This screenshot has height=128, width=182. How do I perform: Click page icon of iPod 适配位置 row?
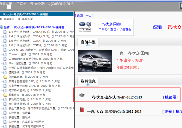coord(5,63)
